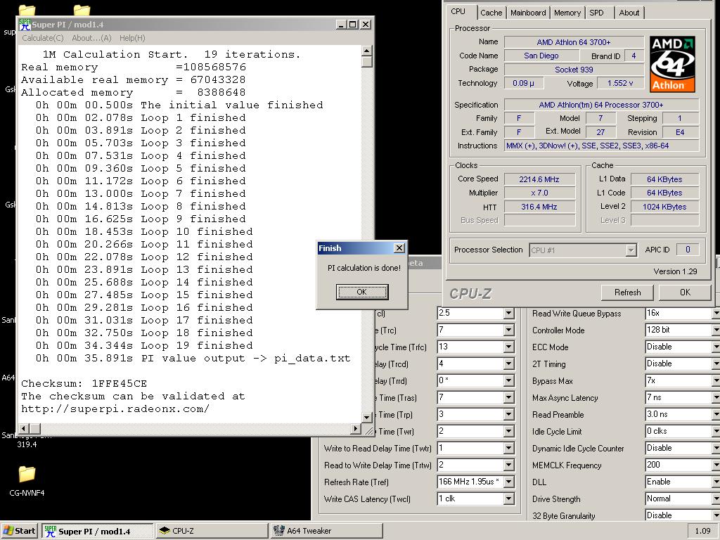720x540 pixels.
Task: Switch to the Mainboard tab in CPU-Z
Action: [x=528, y=13]
